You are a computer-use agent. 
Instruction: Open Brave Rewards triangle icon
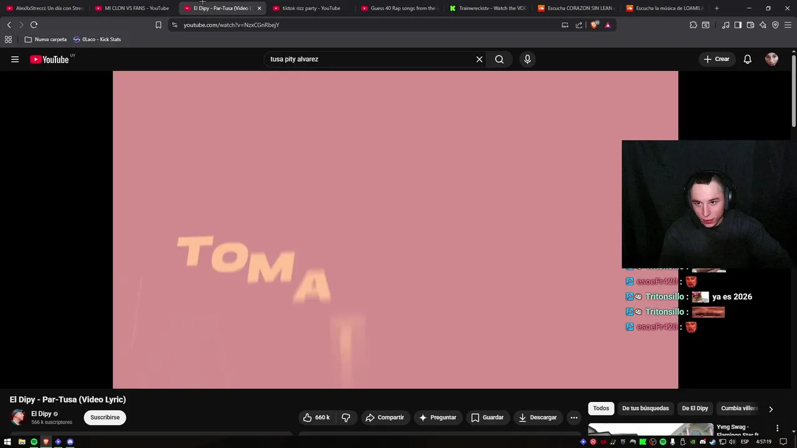[x=608, y=25]
